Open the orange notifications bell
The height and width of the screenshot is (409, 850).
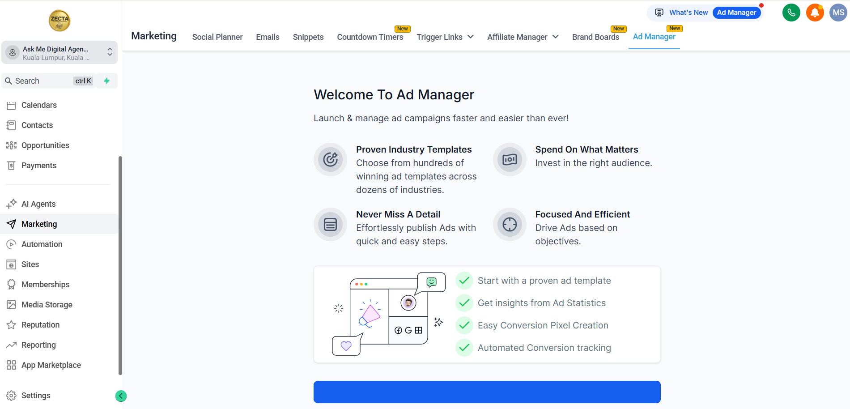click(x=815, y=13)
